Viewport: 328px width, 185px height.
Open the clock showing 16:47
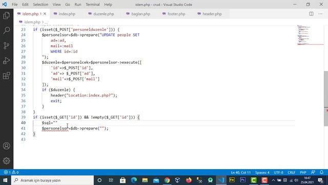click(307, 180)
